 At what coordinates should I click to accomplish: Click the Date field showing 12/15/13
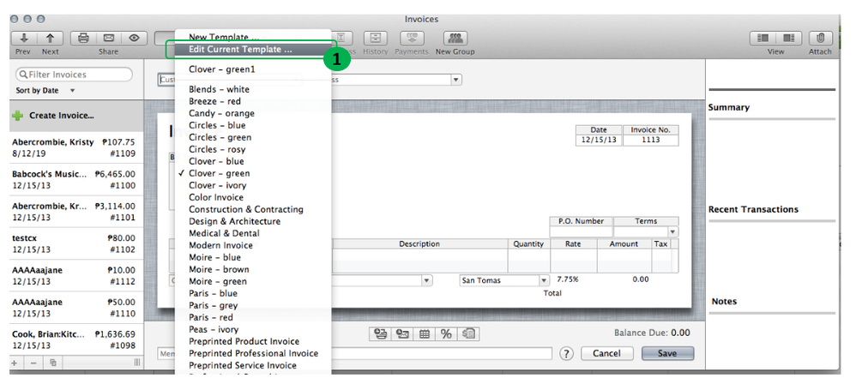(599, 141)
